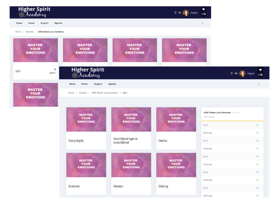Open Agenda menu in the back course window
Screen dimensions: 280x210
coord(58,23)
